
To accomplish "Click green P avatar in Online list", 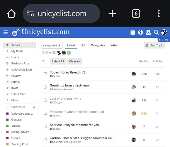I will (x=69, y=53).
